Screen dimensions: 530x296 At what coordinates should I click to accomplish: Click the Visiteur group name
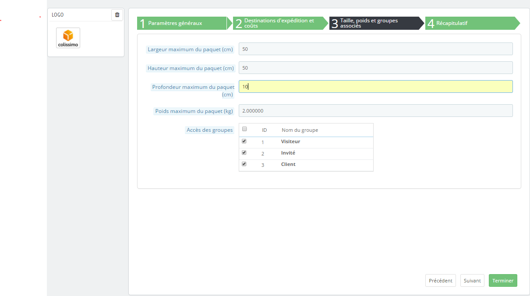click(x=290, y=142)
